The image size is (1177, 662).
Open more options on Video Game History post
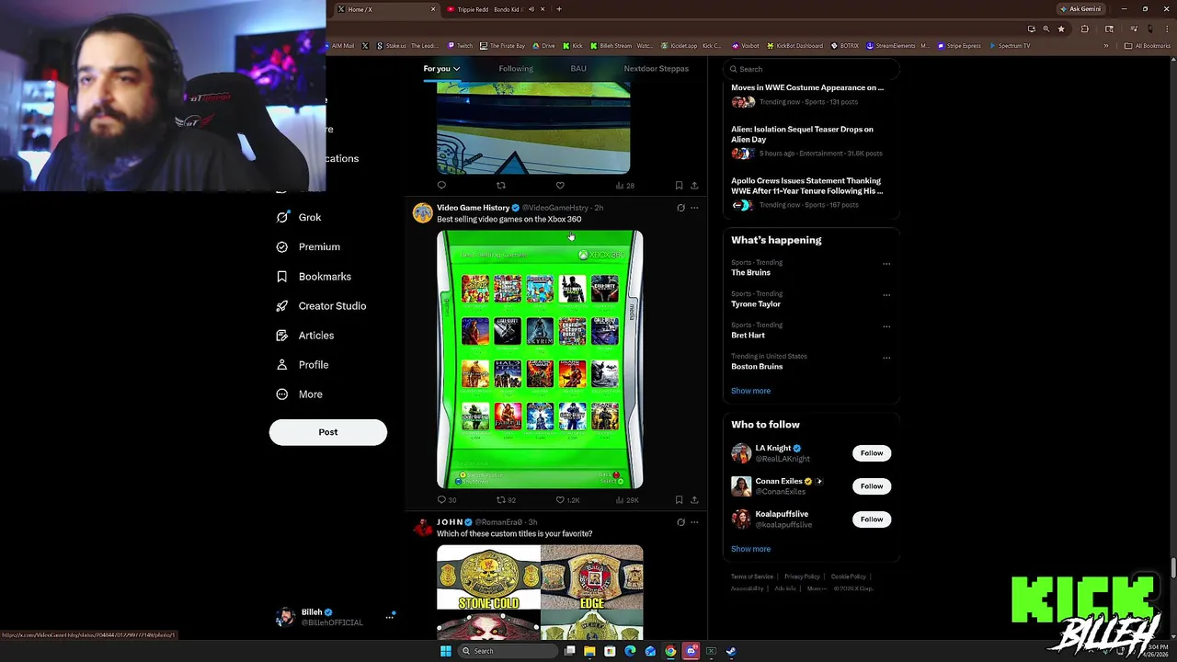694,208
